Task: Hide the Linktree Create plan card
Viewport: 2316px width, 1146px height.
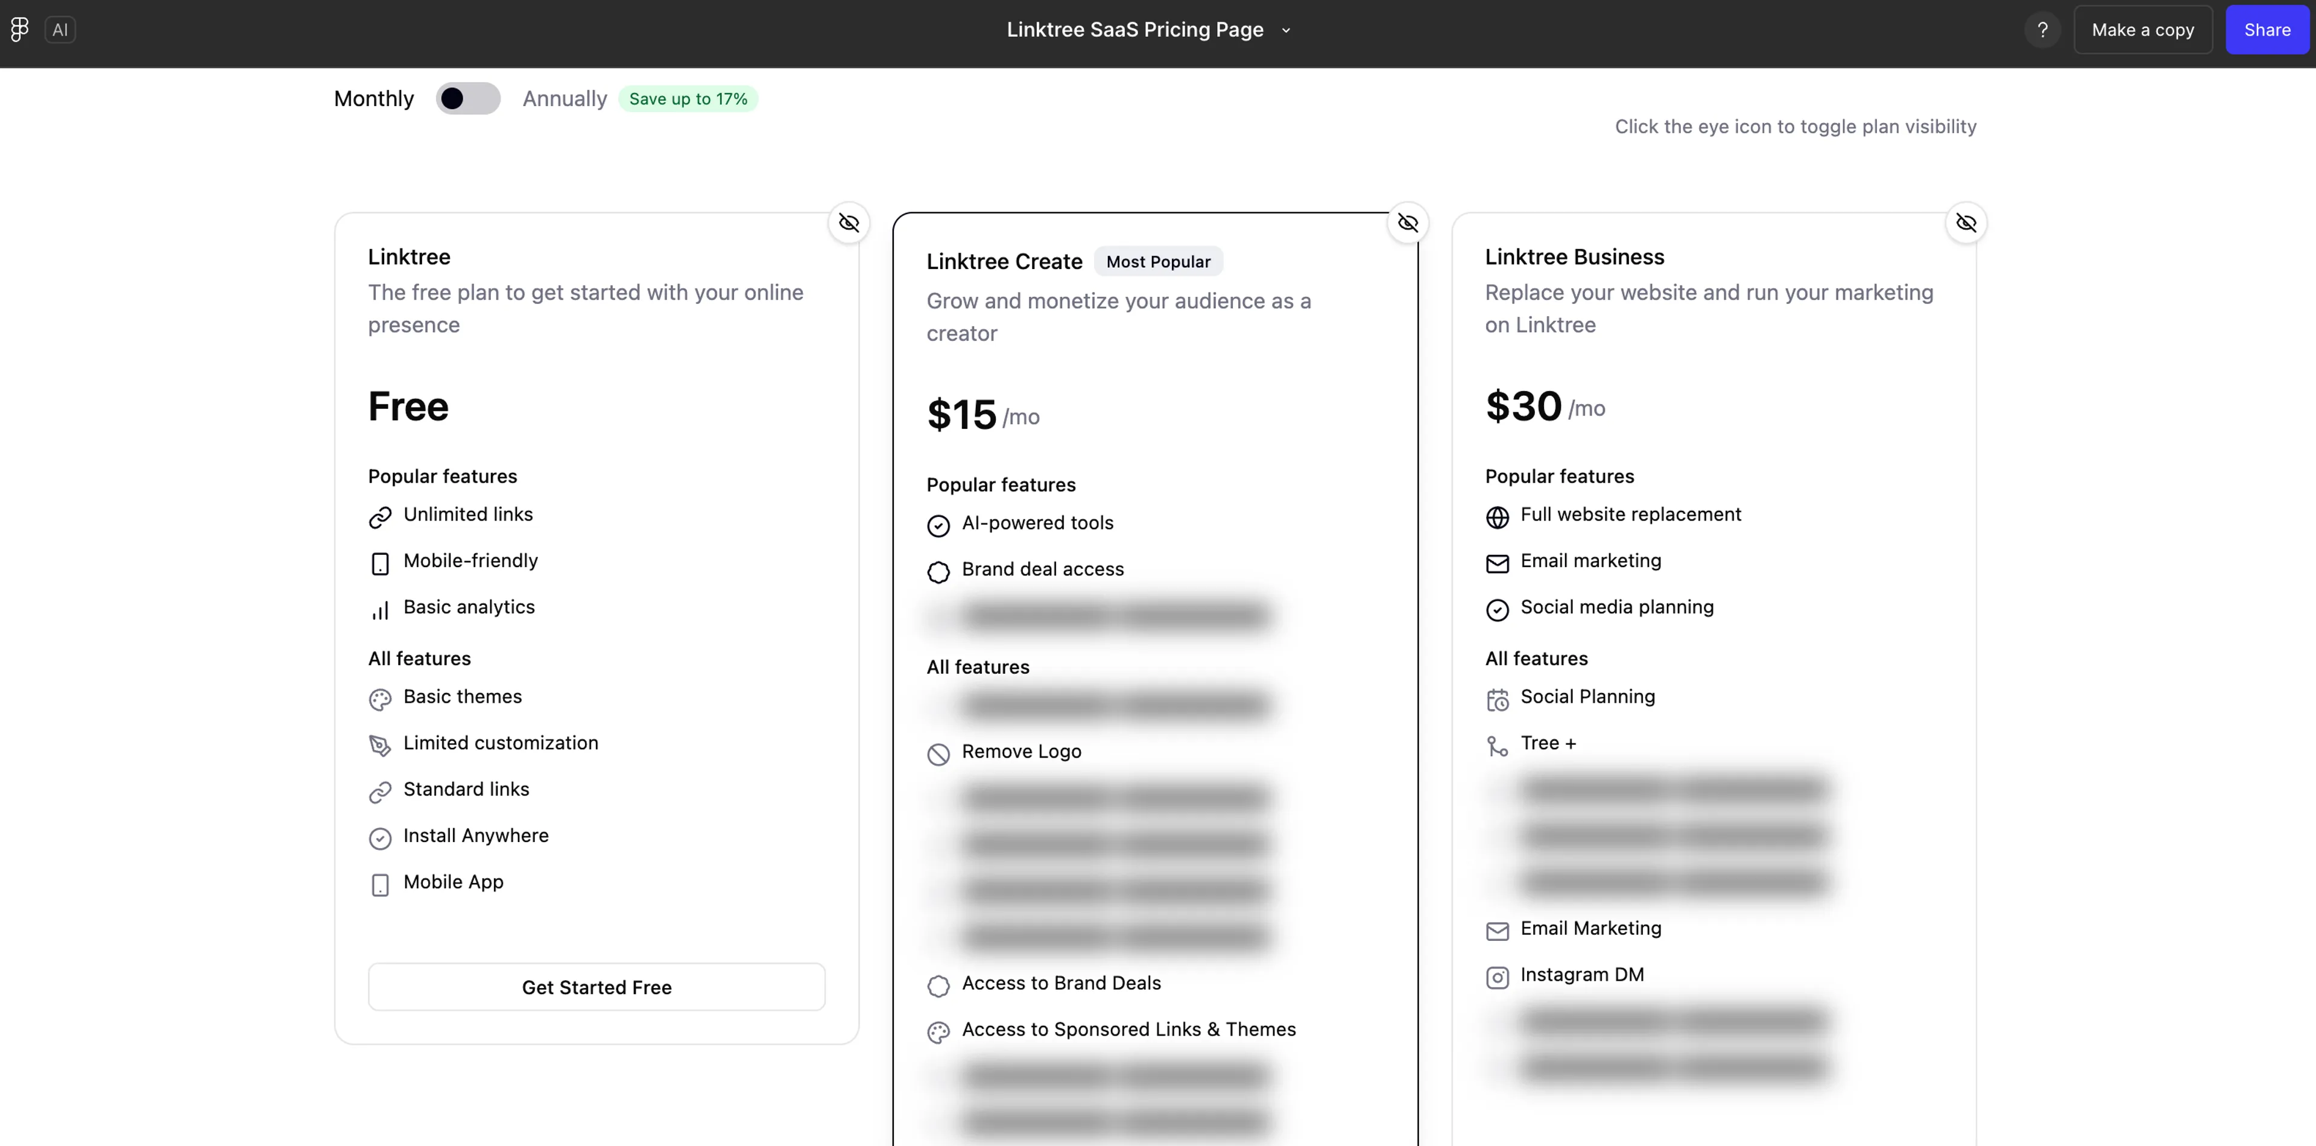Action: (1408, 222)
